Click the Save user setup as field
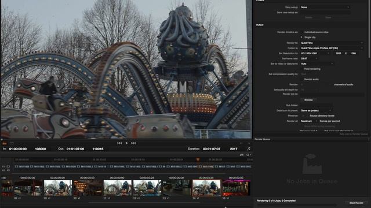371x208 pixels. (x=325, y=13)
